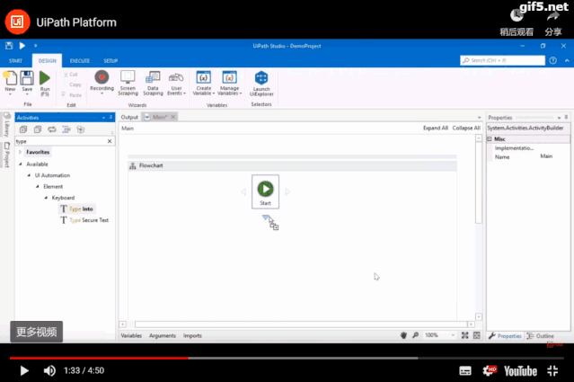Image resolution: width=574 pixels, height=382 pixels.
Task: Click the overview icon in designer footer
Action: point(477,335)
